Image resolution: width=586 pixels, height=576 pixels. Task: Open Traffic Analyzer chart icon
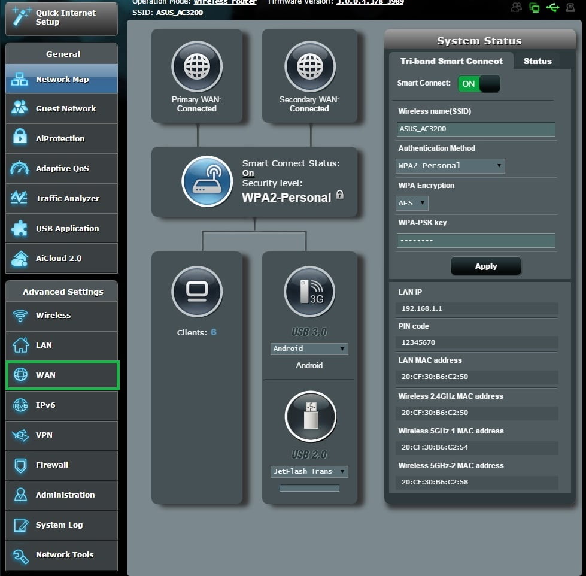tap(19, 198)
